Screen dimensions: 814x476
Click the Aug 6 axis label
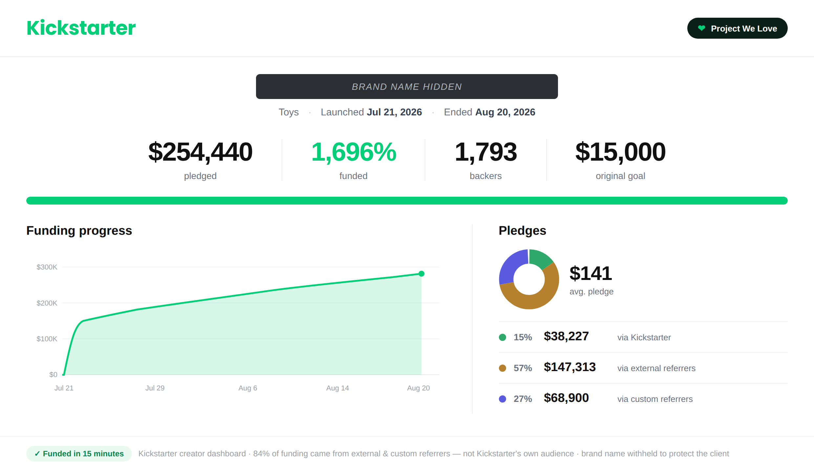[x=247, y=388]
